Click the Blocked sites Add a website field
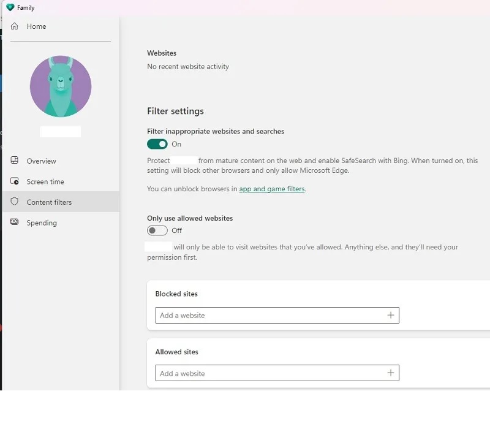Screen dimensions: 490x429 245,315
